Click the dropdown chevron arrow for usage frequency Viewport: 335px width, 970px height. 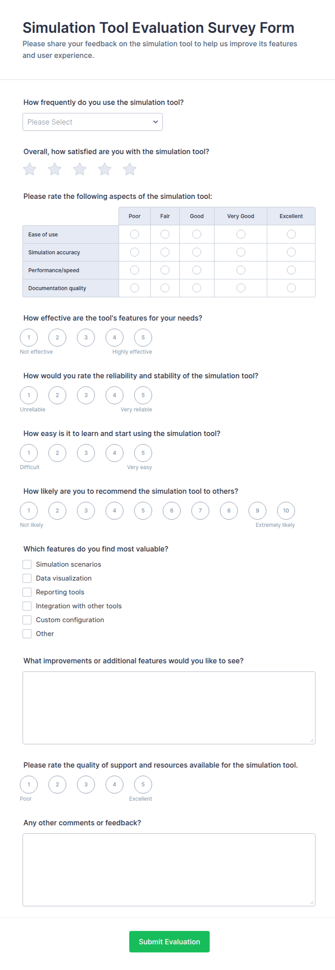click(155, 122)
